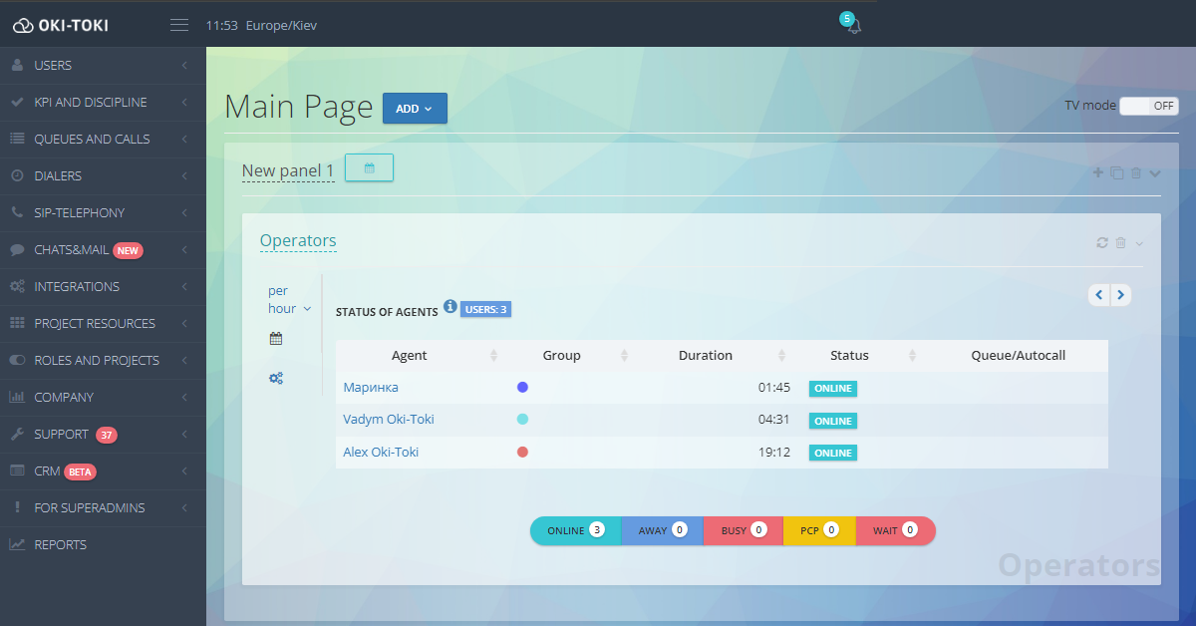1196x626 pixels.
Task: Click the copy panel icon
Action: coord(1117,172)
